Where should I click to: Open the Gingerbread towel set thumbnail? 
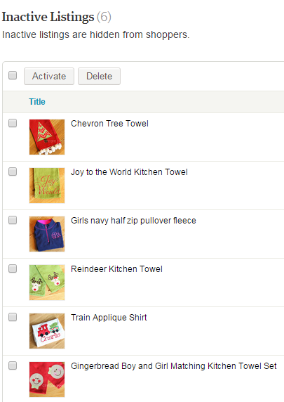[47, 380]
